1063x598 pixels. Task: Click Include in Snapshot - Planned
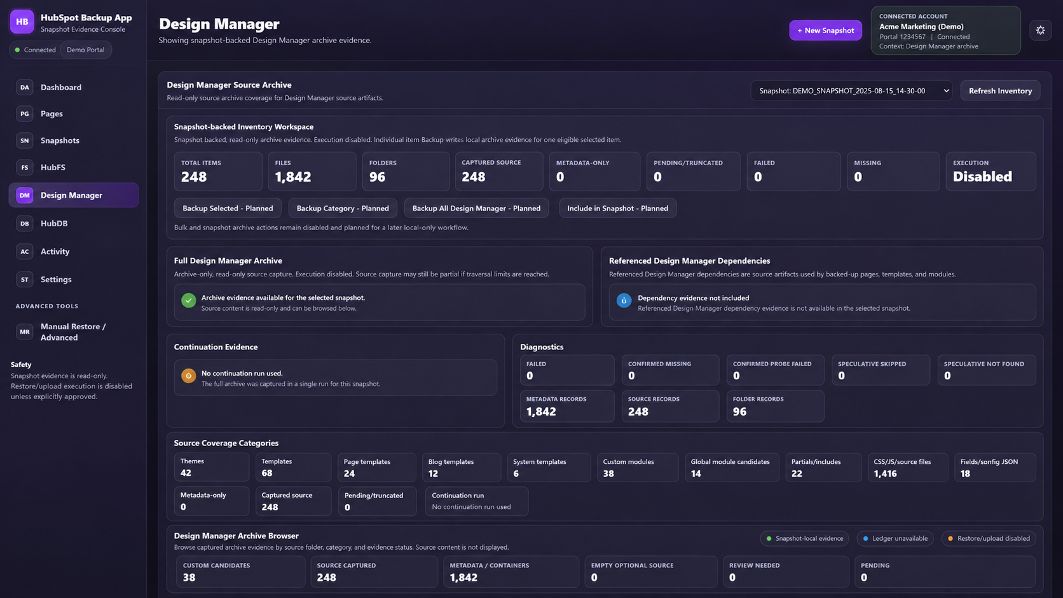click(617, 208)
